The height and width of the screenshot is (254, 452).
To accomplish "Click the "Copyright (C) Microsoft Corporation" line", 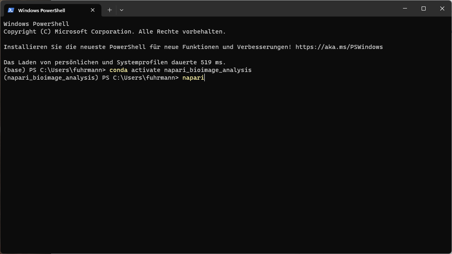I will point(69,32).
